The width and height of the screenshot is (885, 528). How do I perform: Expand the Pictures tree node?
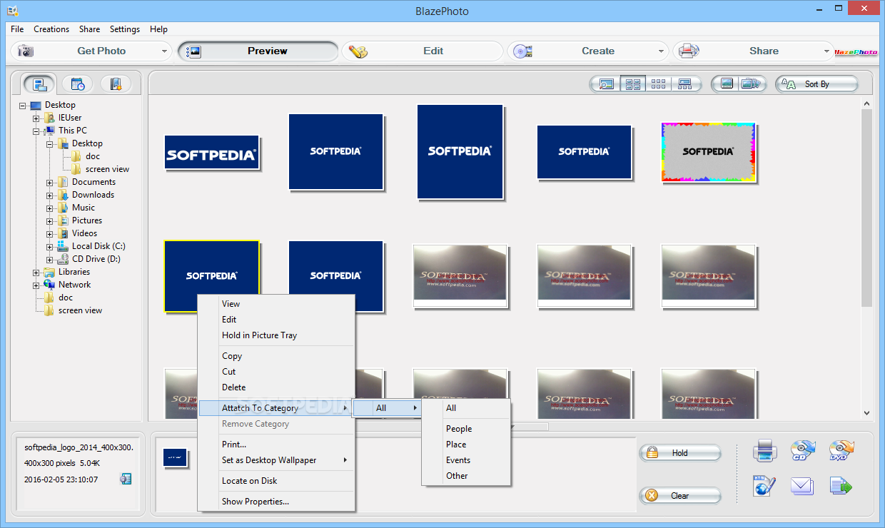pos(50,220)
